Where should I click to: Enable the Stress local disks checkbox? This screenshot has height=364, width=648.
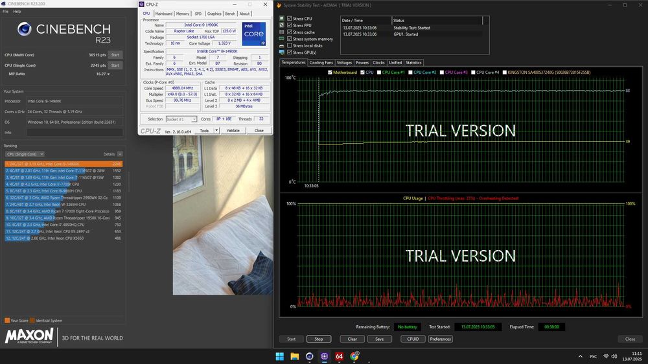pos(290,45)
